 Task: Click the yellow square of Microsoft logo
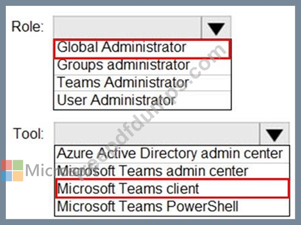17,176
